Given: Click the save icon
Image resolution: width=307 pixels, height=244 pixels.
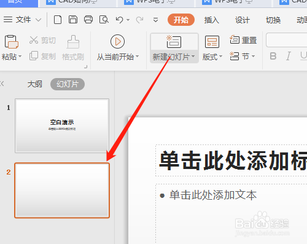Looking at the screenshot, I should [x=73, y=20].
